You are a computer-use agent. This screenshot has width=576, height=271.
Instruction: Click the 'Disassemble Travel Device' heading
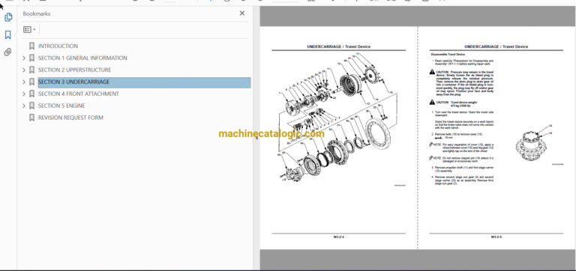click(448, 54)
